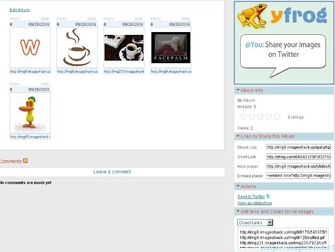Image resolution: width=335 pixels, height=252 pixels.
Task: Click 'My Album' title text
Action: tap(246, 100)
